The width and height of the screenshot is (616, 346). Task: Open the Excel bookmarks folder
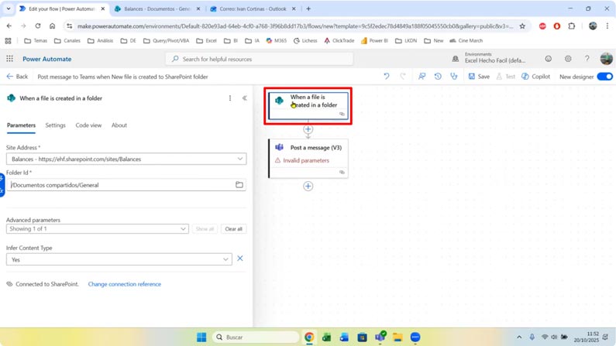click(207, 40)
